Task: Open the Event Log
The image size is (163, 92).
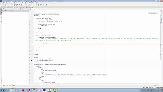Action: pos(157,86)
